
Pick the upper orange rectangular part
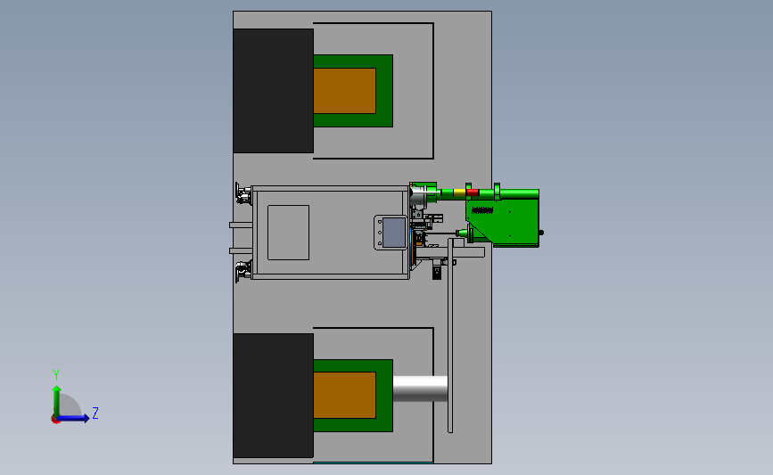click(345, 91)
